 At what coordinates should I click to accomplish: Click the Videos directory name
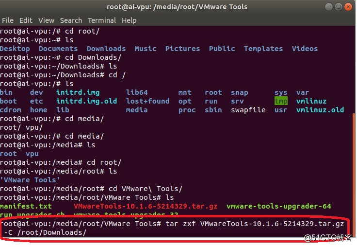[x=305, y=49]
